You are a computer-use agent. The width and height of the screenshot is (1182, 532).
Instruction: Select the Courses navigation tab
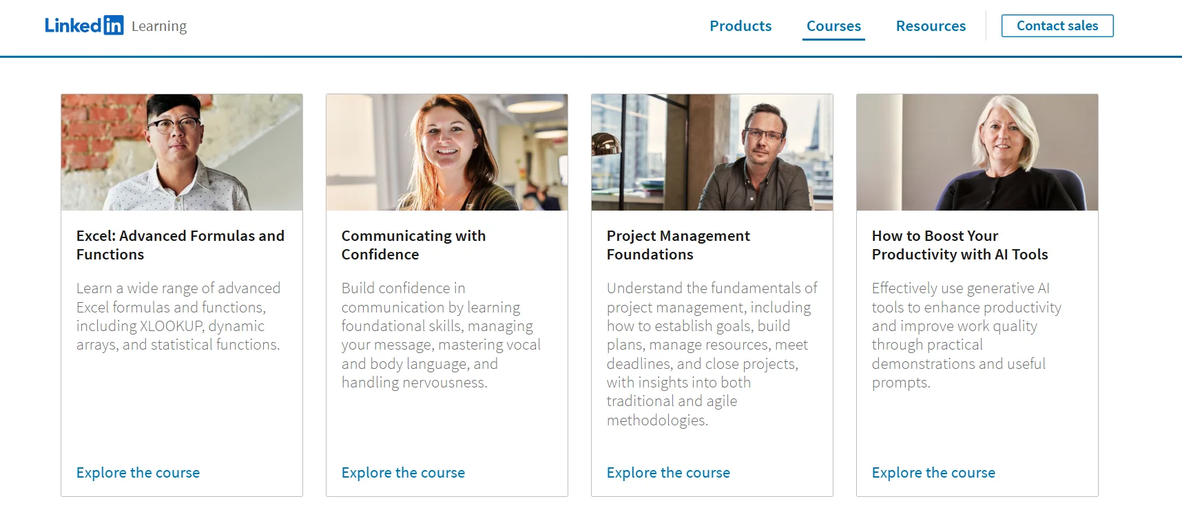[x=833, y=26]
